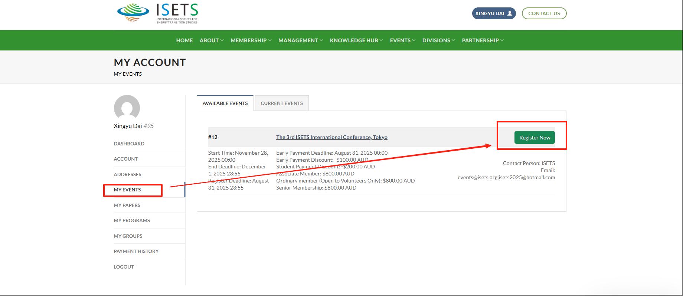Go to MY GROUPS in the sidebar
683x296 pixels.
click(128, 236)
